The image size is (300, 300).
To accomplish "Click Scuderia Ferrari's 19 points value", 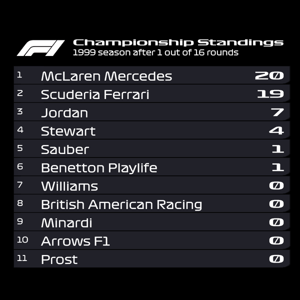I will [x=270, y=94].
